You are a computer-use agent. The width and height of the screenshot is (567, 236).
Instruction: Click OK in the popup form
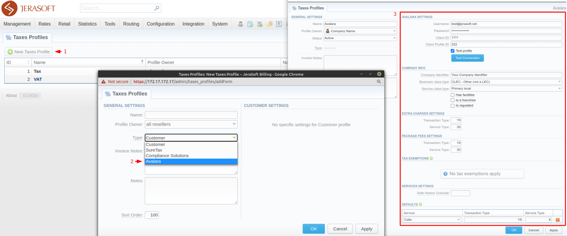[x=314, y=229]
